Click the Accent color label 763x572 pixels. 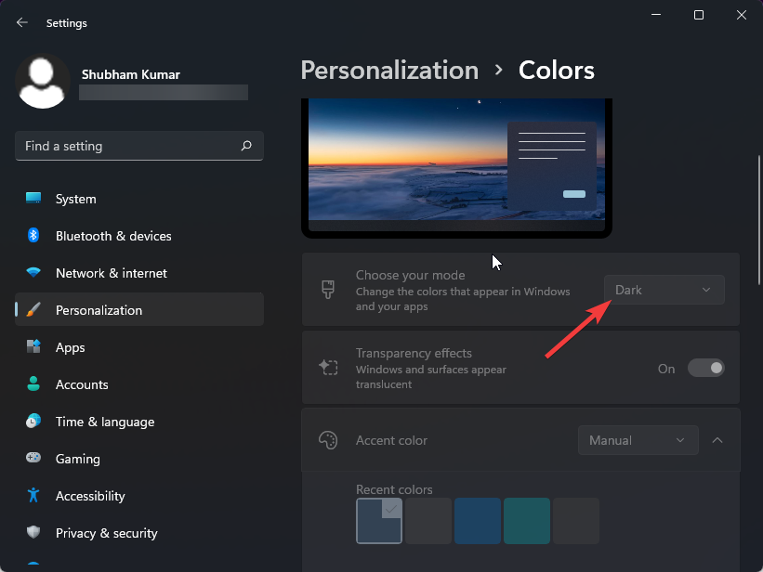click(x=391, y=440)
